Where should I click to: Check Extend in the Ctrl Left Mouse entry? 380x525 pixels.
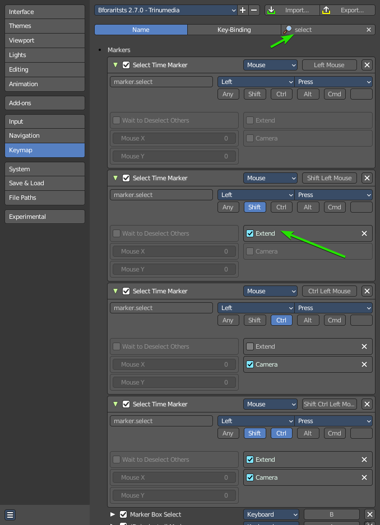[x=250, y=346]
